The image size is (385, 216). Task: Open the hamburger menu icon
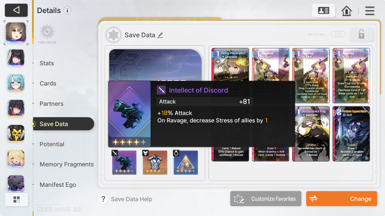370,11
